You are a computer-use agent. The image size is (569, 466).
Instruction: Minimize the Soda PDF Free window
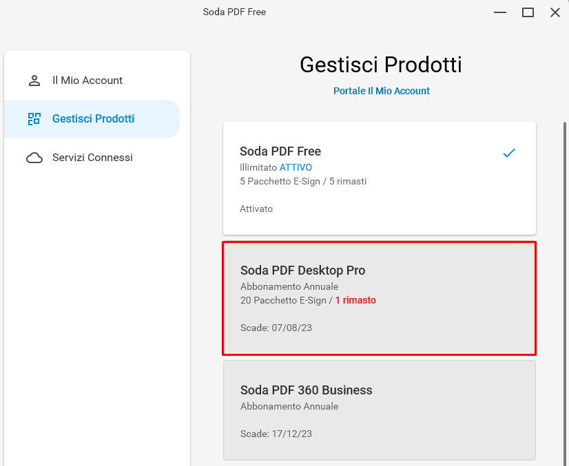point(500,12)
